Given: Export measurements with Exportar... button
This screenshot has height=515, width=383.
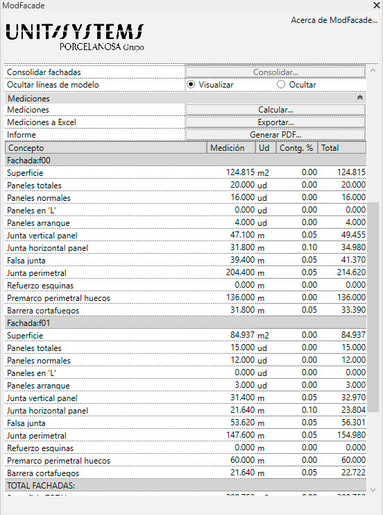Looking at the screenshot, I should point(275,122).
